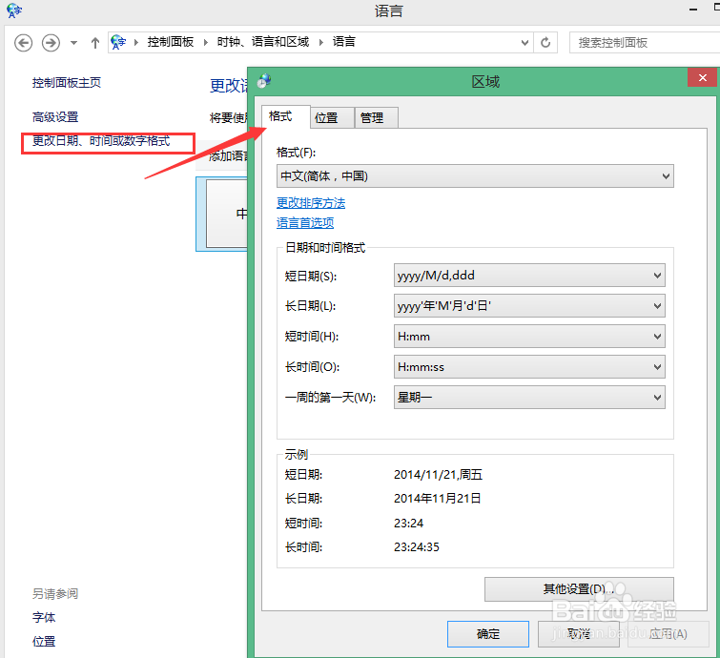
Task: Open 控制面板主页 link
Action: click(x=67, y=83)
